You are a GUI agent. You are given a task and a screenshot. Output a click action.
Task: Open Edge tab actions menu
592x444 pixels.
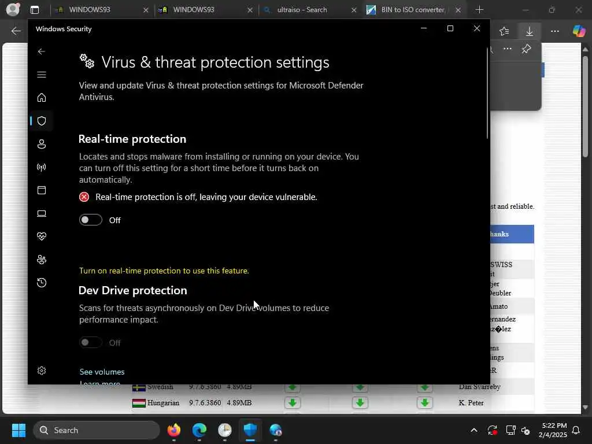(x=35, y=10)
